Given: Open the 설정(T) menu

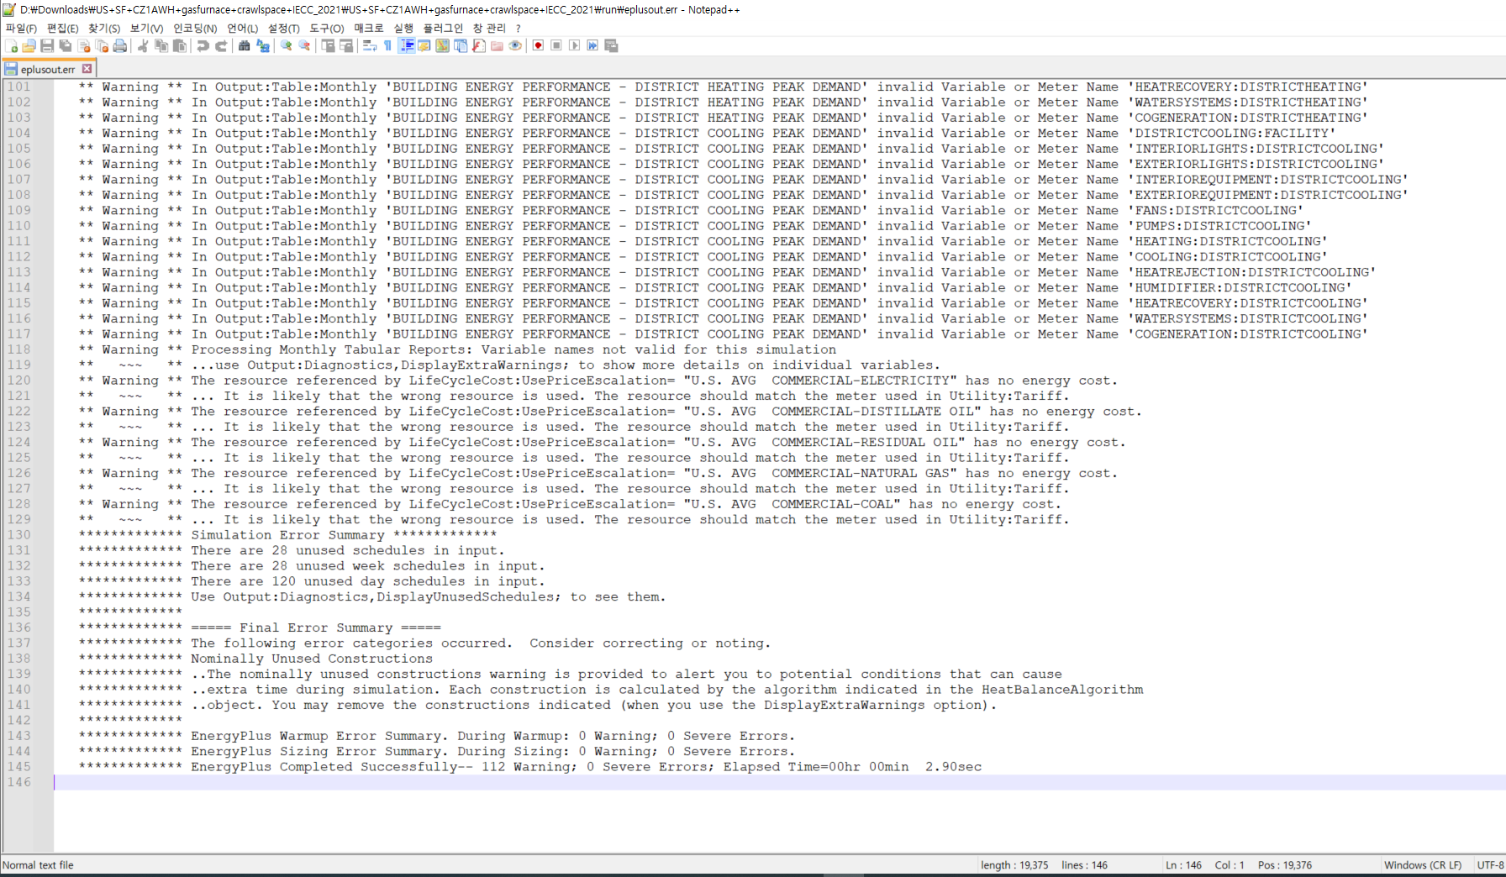Looking at the screenshot, I should pyautogui.click(x=283, y=28).
